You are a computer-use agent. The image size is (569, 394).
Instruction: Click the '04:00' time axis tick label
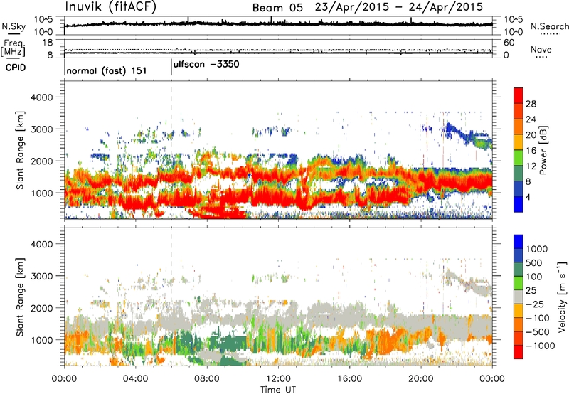point(135,379)
